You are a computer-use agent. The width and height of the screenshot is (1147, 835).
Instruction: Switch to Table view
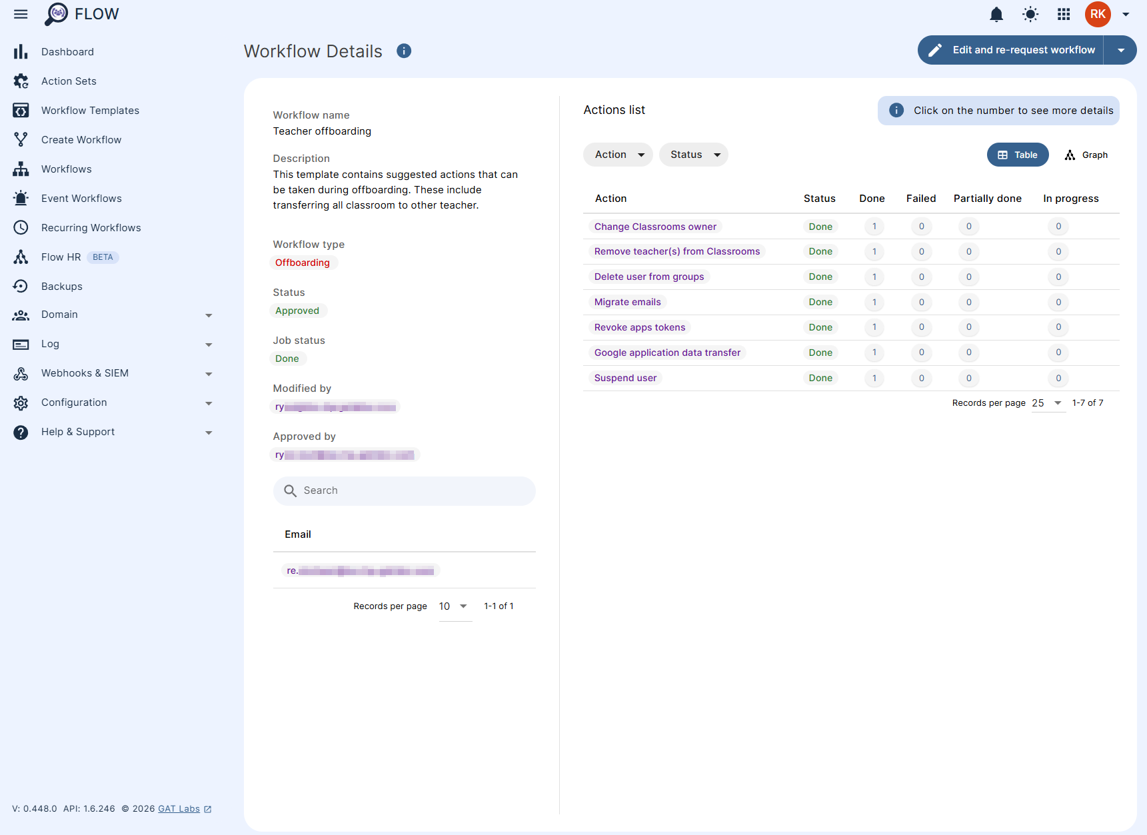1018,155
